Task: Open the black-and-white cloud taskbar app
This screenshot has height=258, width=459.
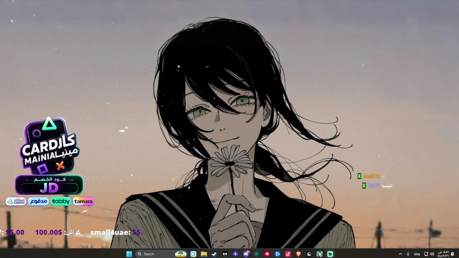Action: (309, 254)
